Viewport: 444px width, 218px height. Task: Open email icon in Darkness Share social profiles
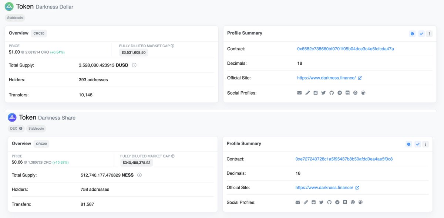pyautogui.click(x=297, y=202)
